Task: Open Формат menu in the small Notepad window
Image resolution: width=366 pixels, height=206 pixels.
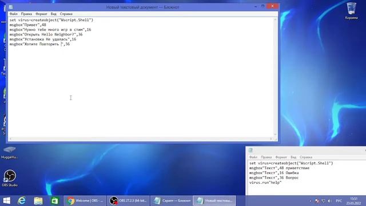Action: 281,157
